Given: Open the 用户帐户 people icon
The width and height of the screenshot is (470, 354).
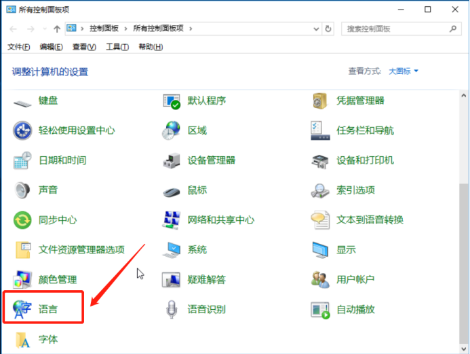Looking at the screenshot, I should (320, 280).
